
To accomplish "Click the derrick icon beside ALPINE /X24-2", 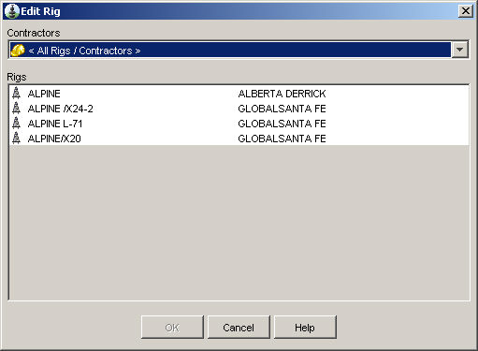I will tap(16, 109).
